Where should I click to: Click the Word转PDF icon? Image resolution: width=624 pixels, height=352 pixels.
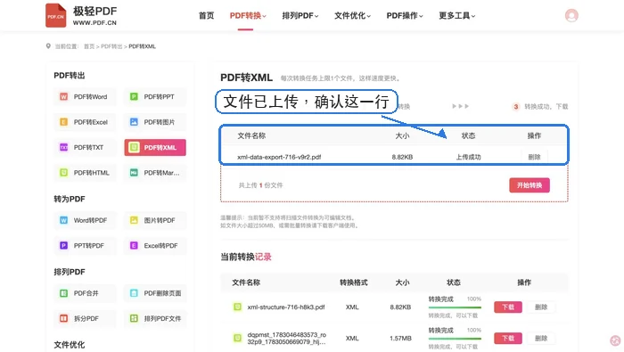63,220
